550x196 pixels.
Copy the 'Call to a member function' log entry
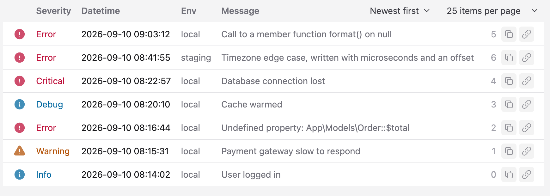coord(509,34)
